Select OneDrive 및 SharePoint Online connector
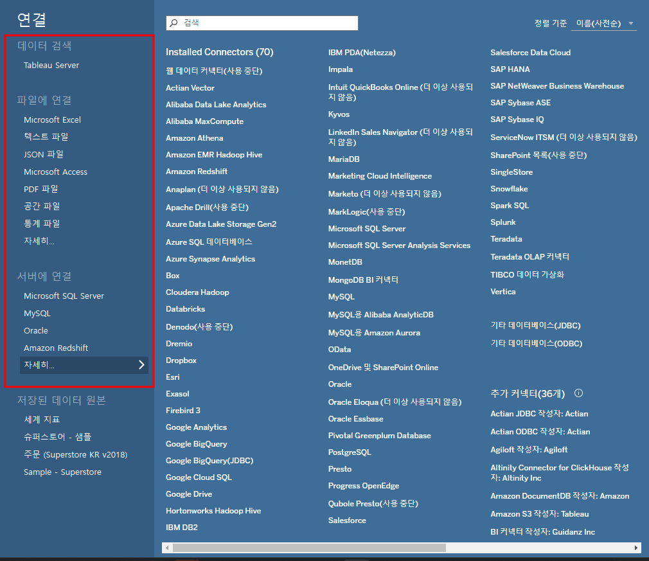 [383, 367]
